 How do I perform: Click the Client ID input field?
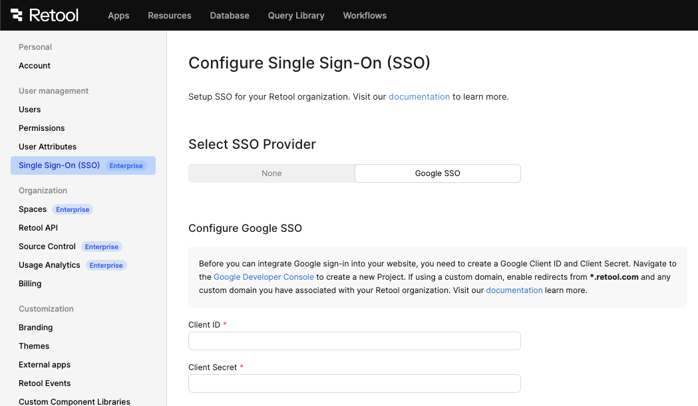(355, 341)
